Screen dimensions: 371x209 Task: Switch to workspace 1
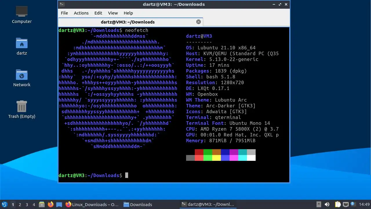[x=13, y=204]
